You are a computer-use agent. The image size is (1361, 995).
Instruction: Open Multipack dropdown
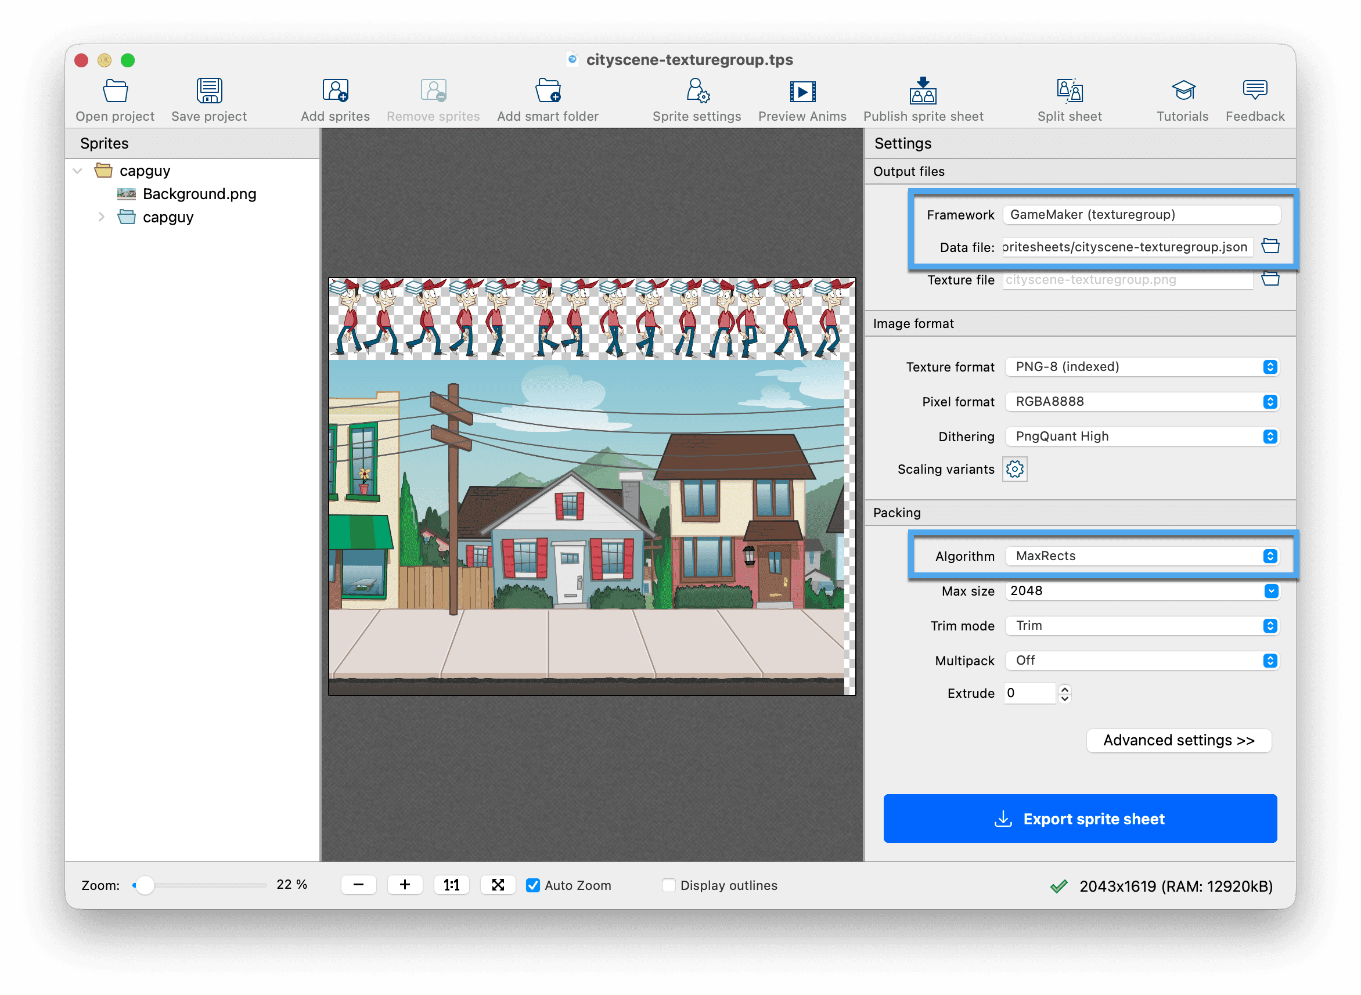1142,661
